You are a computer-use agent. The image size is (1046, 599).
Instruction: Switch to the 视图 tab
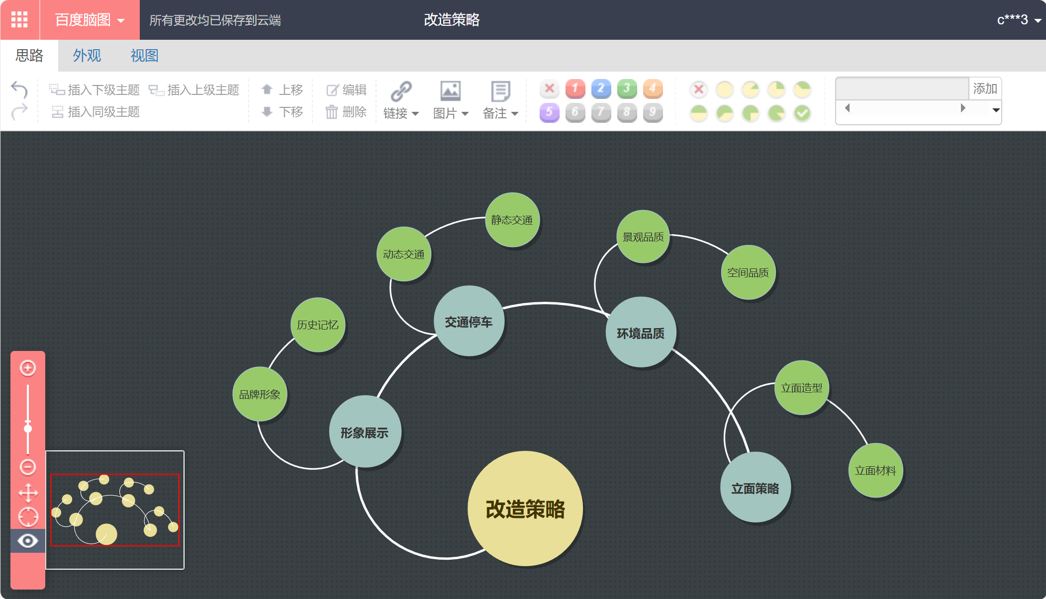[144, 56]
